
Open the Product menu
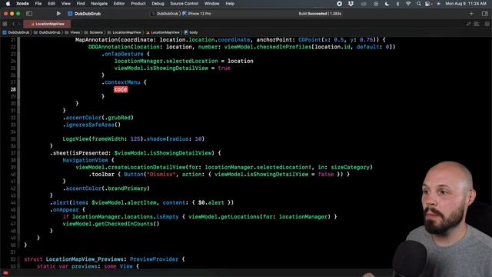[138, 3]
